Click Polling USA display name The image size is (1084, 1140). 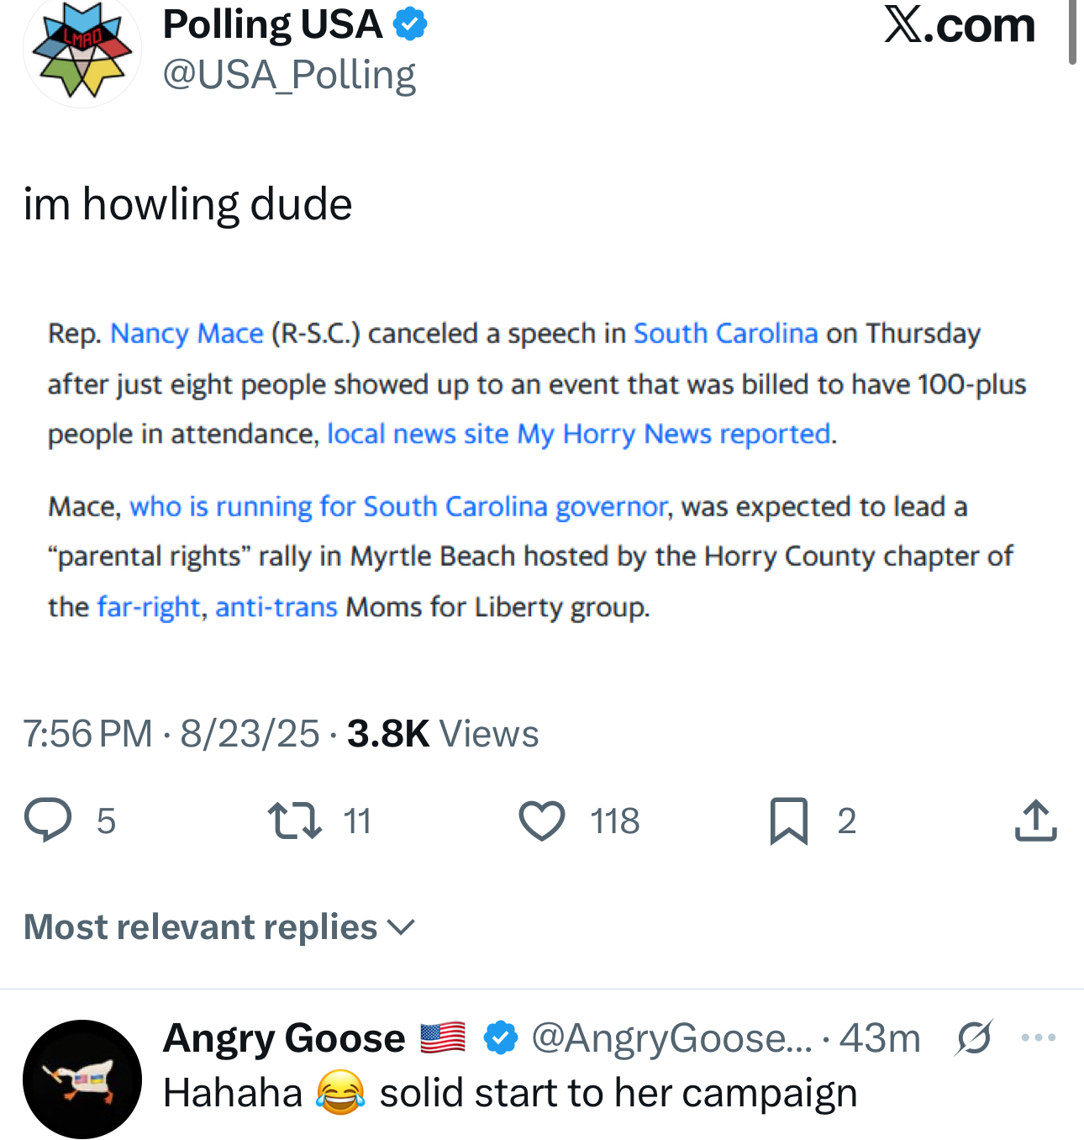click(272, 24)
